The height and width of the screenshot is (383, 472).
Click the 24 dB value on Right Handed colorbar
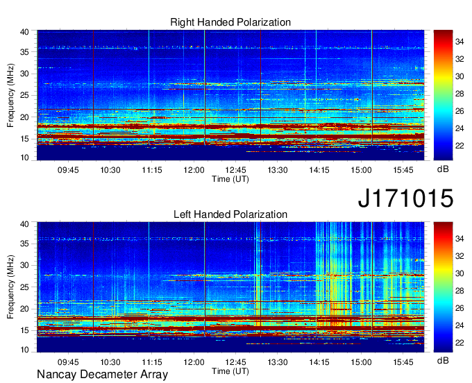tap(460, 128)
